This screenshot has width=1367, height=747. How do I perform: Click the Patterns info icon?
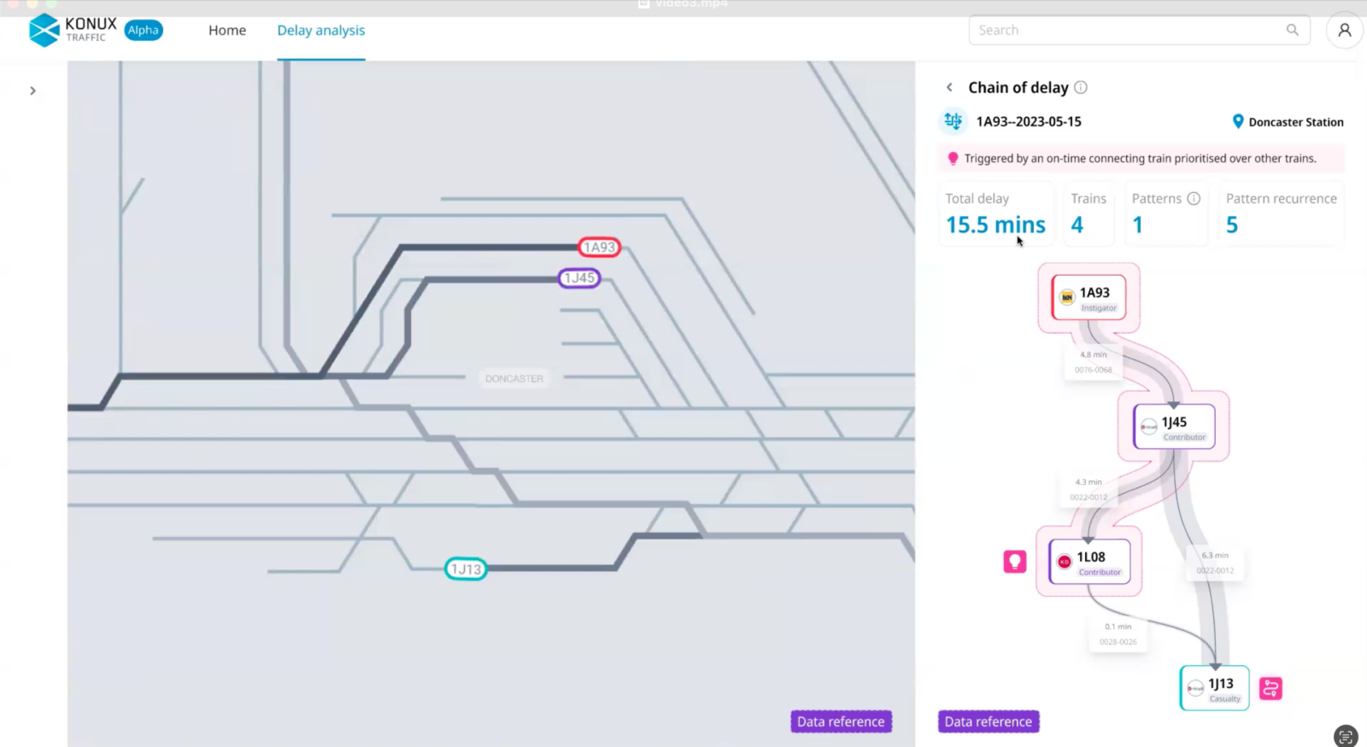[x=1194, y=198]
